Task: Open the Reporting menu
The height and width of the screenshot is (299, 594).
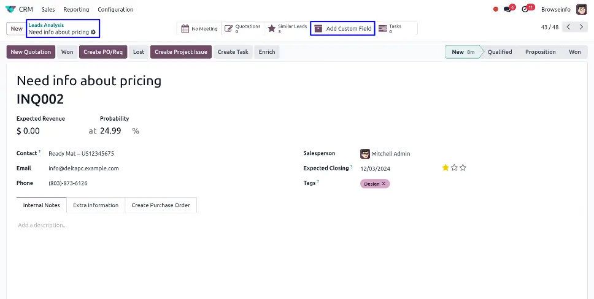Action: 76,9
